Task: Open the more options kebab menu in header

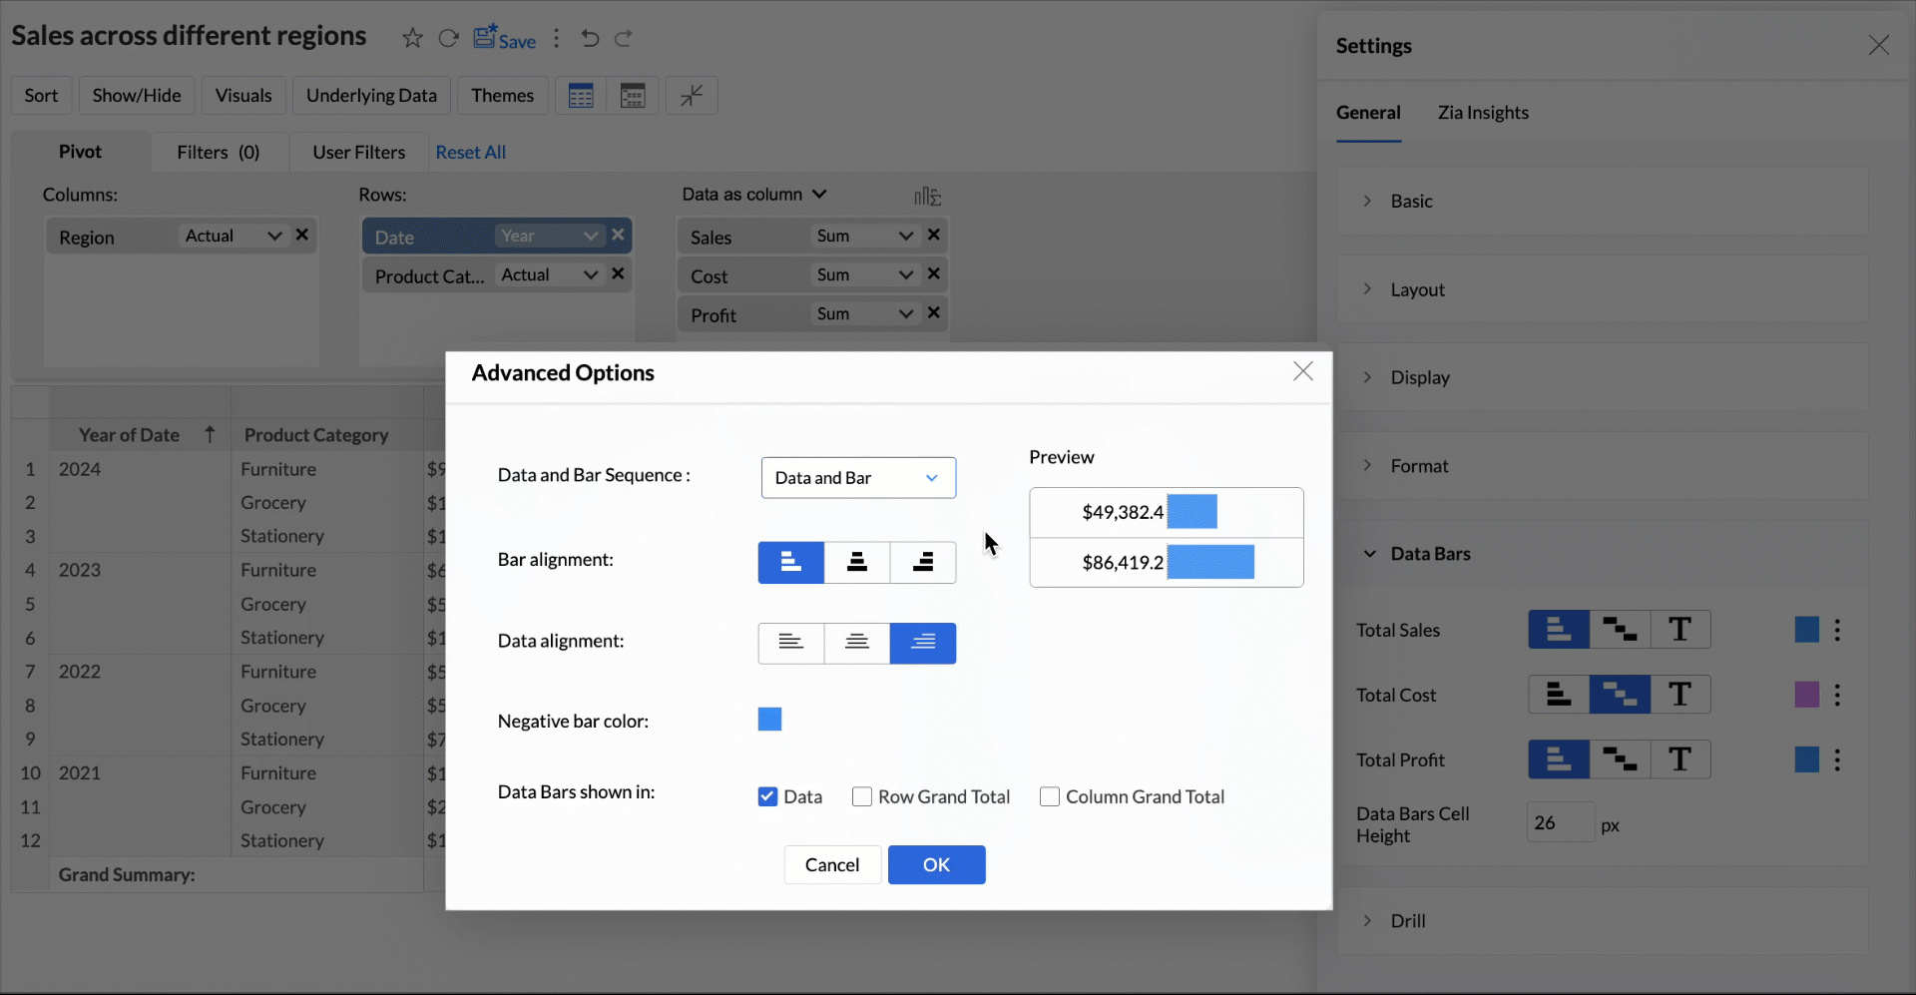Action: (557, 39)
